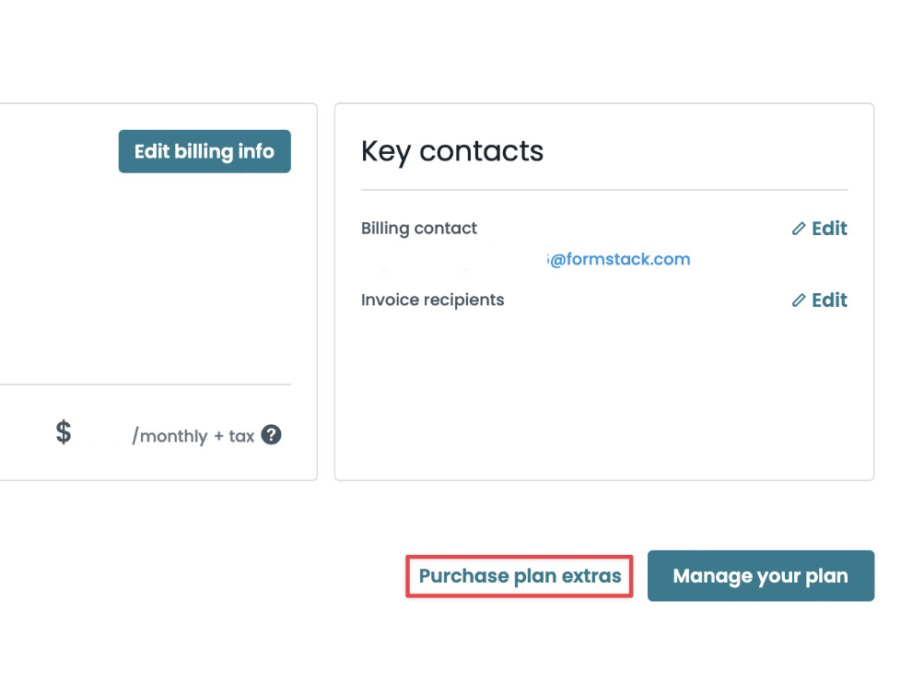Select the dollar sign price symbol
Screen dimensions: 912x695
(63, 431)
